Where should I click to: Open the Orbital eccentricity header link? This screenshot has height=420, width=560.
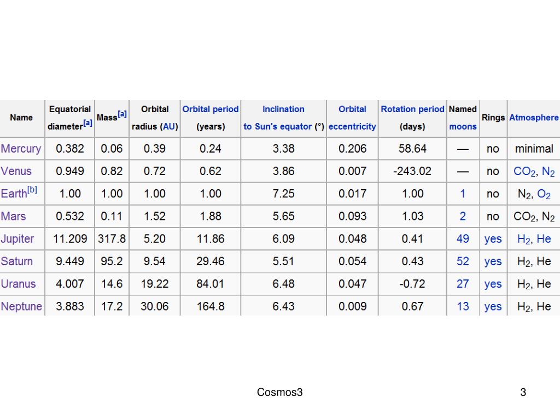pos(352,118)
